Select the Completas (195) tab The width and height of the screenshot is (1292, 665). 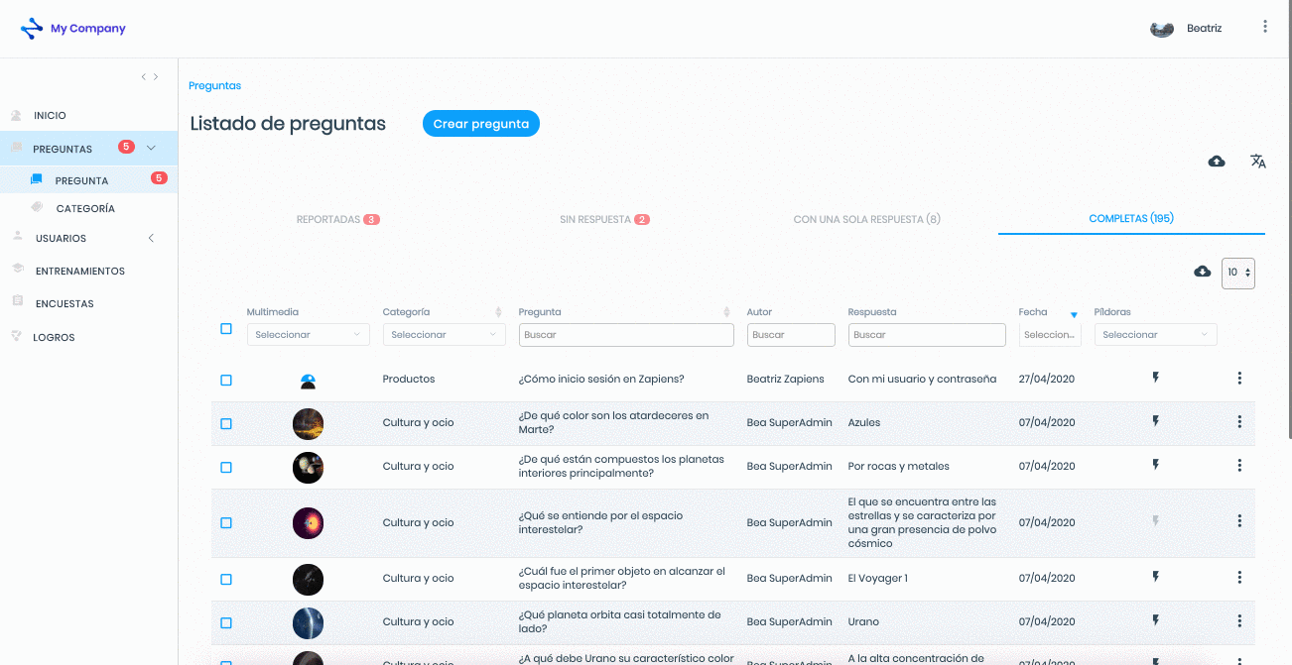[1131, 218]
